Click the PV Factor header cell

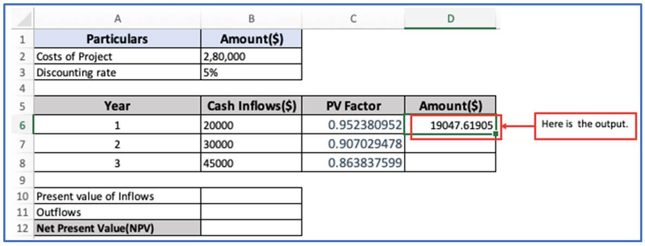click(x=353, y=106)
